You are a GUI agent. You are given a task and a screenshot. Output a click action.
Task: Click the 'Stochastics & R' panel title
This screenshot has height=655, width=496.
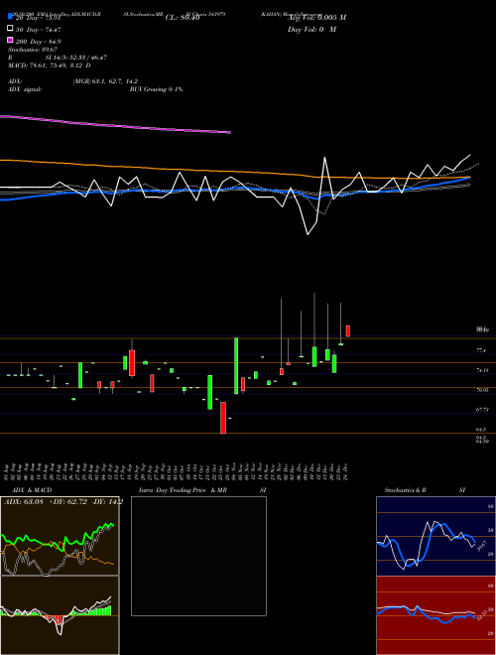(x=405, y=490)
